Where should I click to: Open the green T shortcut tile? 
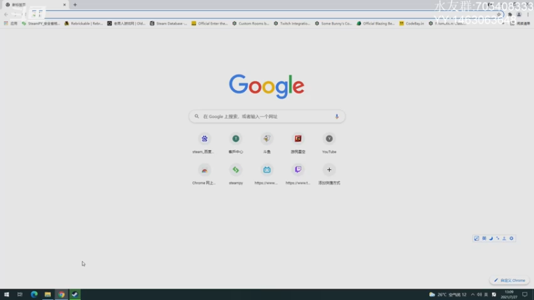(236, 143)
